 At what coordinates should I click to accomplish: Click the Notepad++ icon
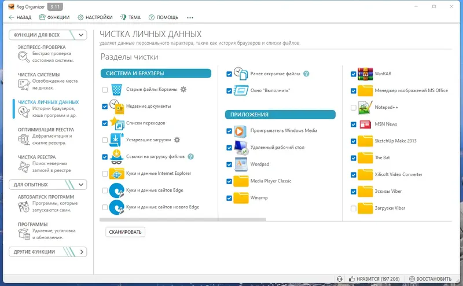click(365, 108)
